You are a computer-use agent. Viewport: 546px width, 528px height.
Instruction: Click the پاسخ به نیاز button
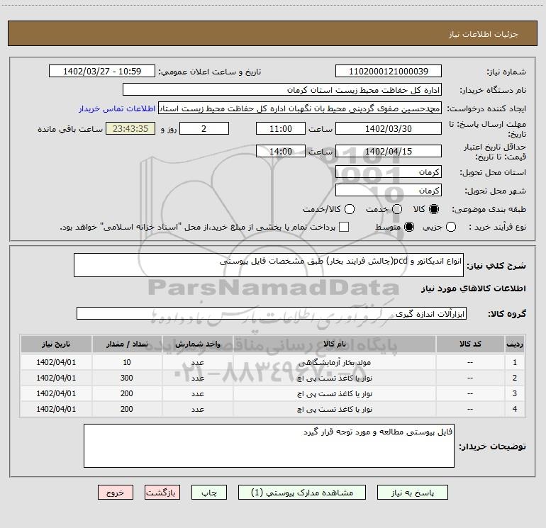413,493
